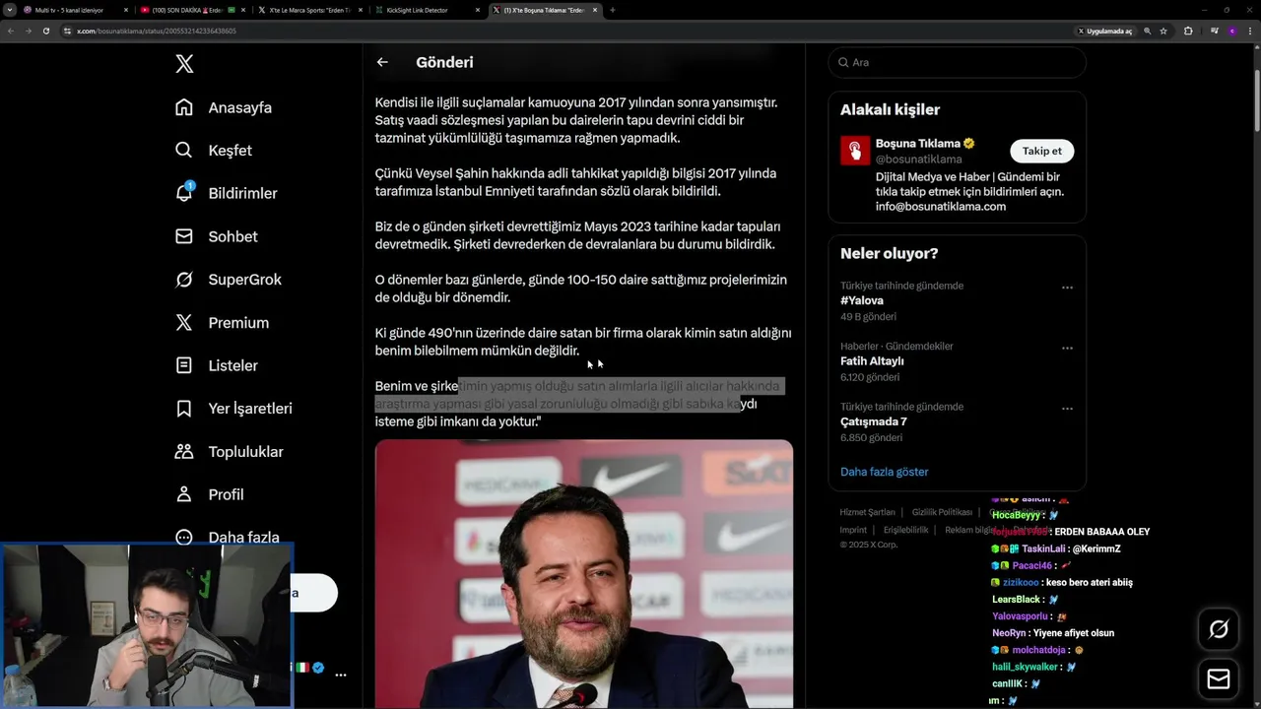Open floating Grok button at bottom right

click(x=1219, y=629)
